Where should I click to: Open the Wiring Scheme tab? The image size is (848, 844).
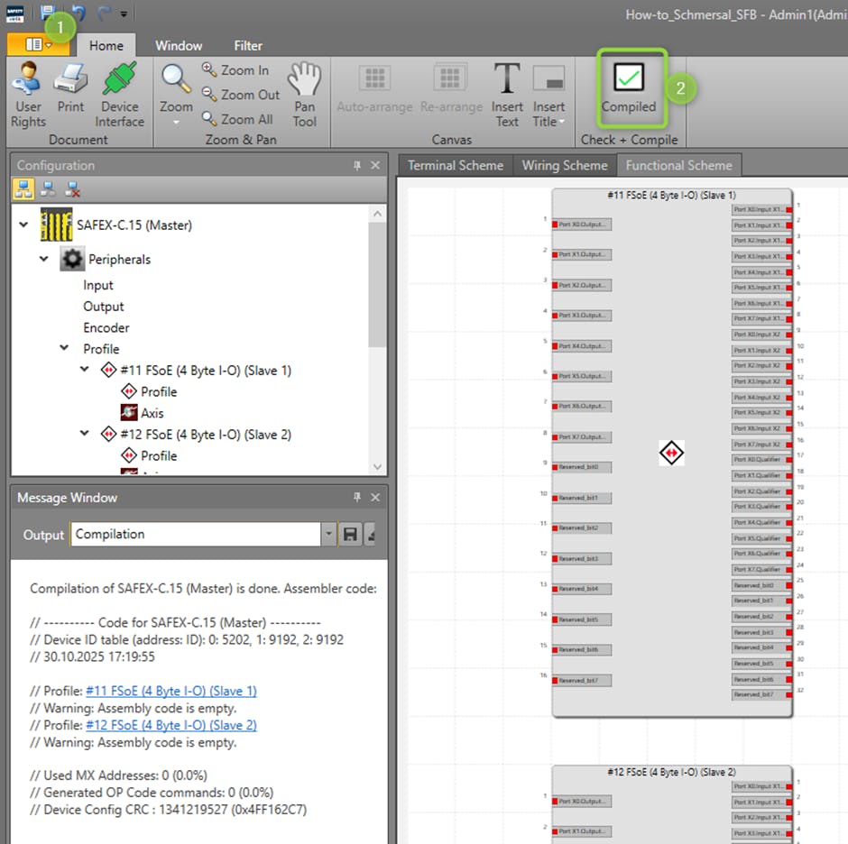[564, 165]
